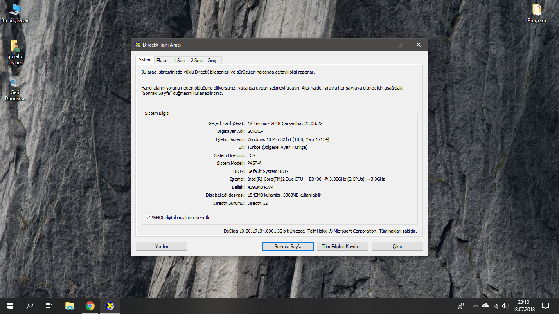Viewport: 559px width, 314px height.
Task: Launch Google Chrome from the taskbar
Action: (x=90, y=306)
